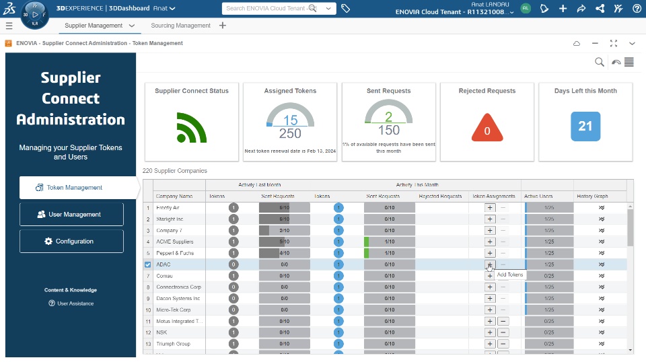Viewport: 646px width, 362px height.
Task: Click the plus Add icon in top bar
Action: (563, 8)
